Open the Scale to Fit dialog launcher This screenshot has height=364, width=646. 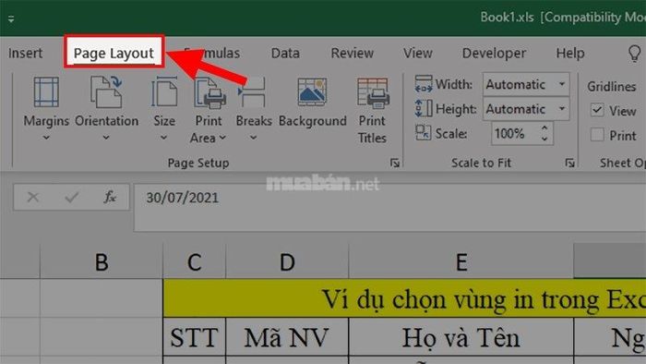[569, 164]
